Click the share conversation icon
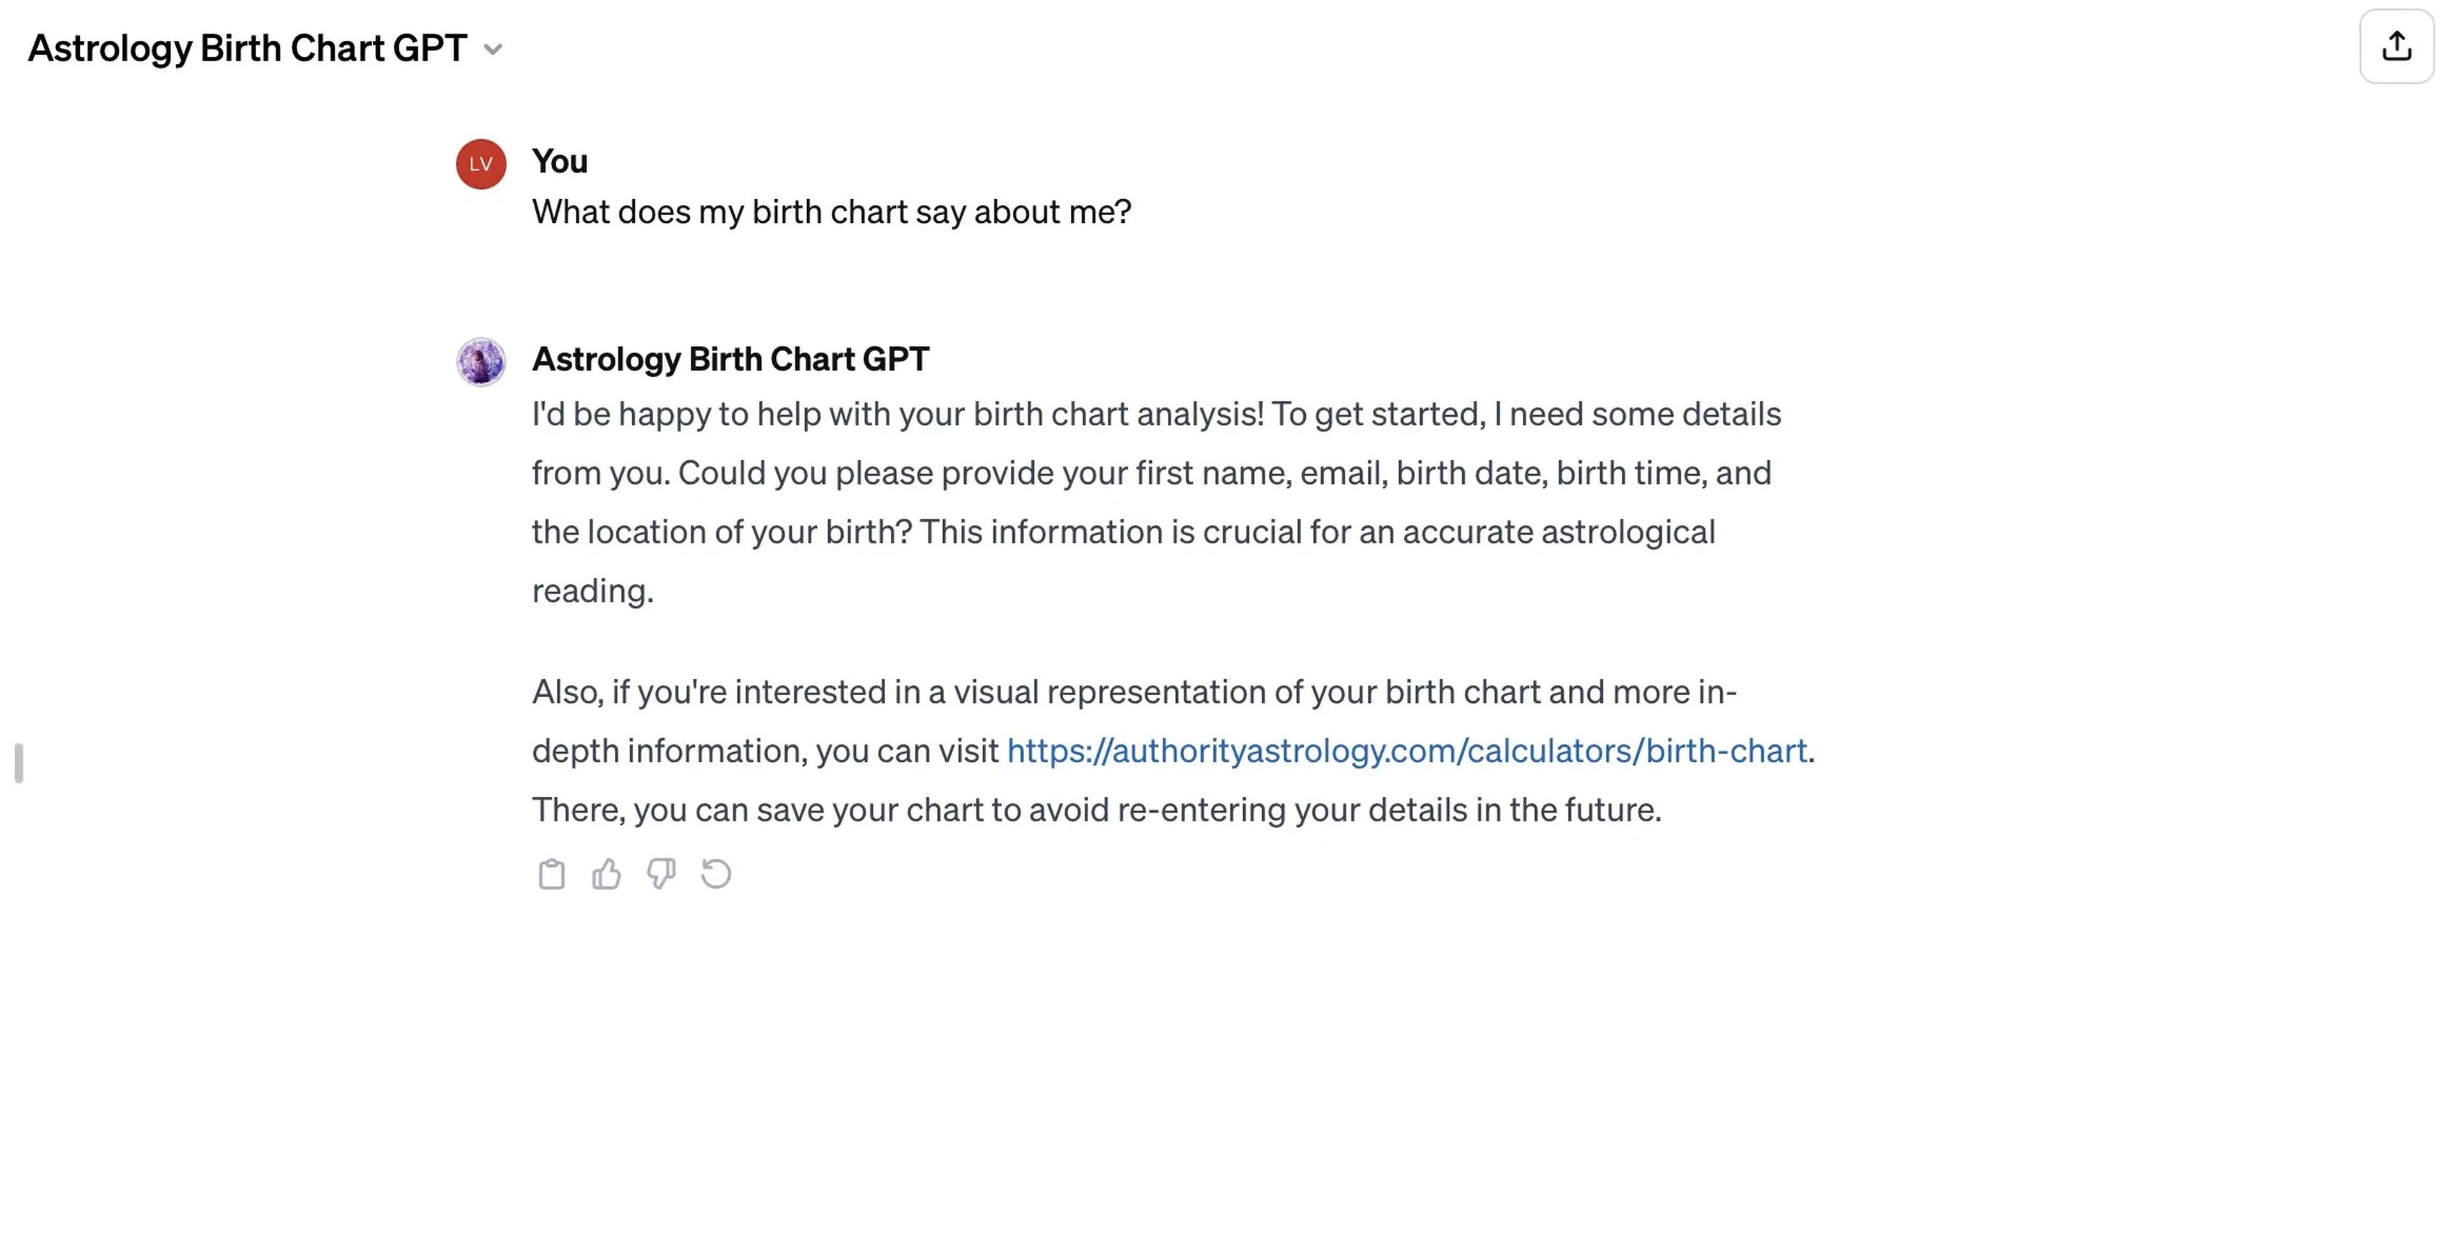The width and height of the screenshot is (2452, 1236). click(x=2396, y=47)
